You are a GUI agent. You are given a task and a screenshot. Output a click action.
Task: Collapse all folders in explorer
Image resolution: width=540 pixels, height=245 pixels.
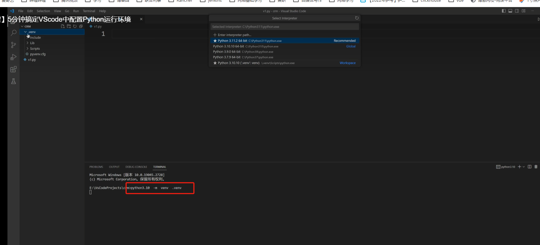pos(81,26)
